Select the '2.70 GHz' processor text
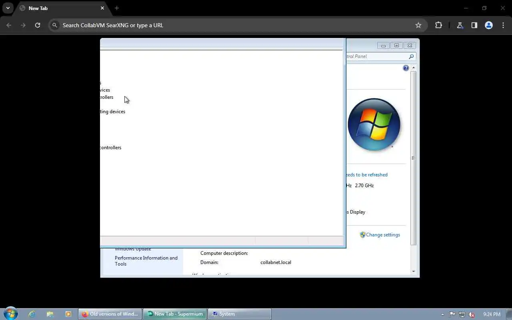This screenshot has height=320, width=512. [364, 186]
